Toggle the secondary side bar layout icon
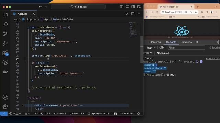The height and width of the screenshot is (123, 220). click(x=133, y=7)
